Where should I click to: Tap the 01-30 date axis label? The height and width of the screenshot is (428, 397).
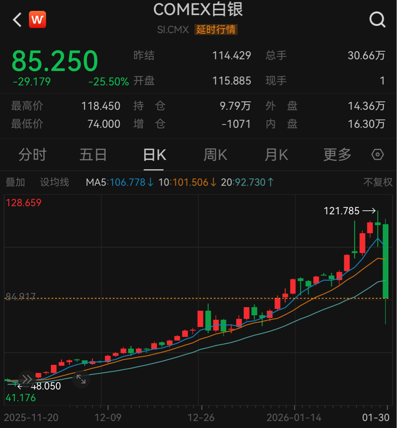pyautogui.click(x=376, y=418)
